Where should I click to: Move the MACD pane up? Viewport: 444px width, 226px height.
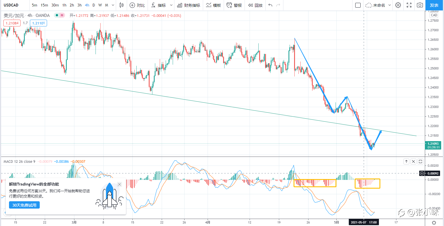point(406,161)
